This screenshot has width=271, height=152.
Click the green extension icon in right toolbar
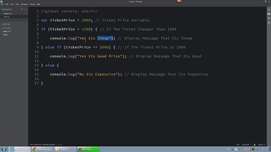tap(269, 18)
